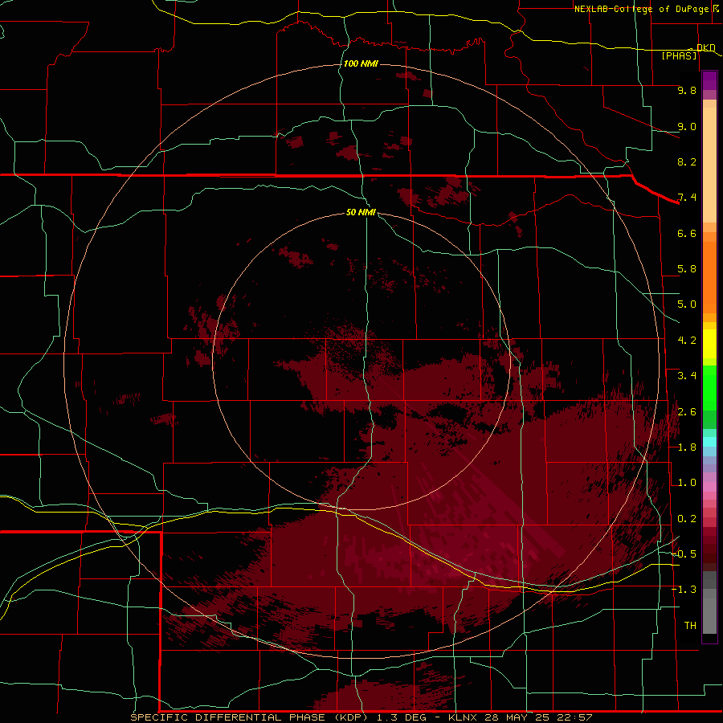This screenshot has width=723, height=723.
Task: Click the [PHAS] units label
Action: 679,55
